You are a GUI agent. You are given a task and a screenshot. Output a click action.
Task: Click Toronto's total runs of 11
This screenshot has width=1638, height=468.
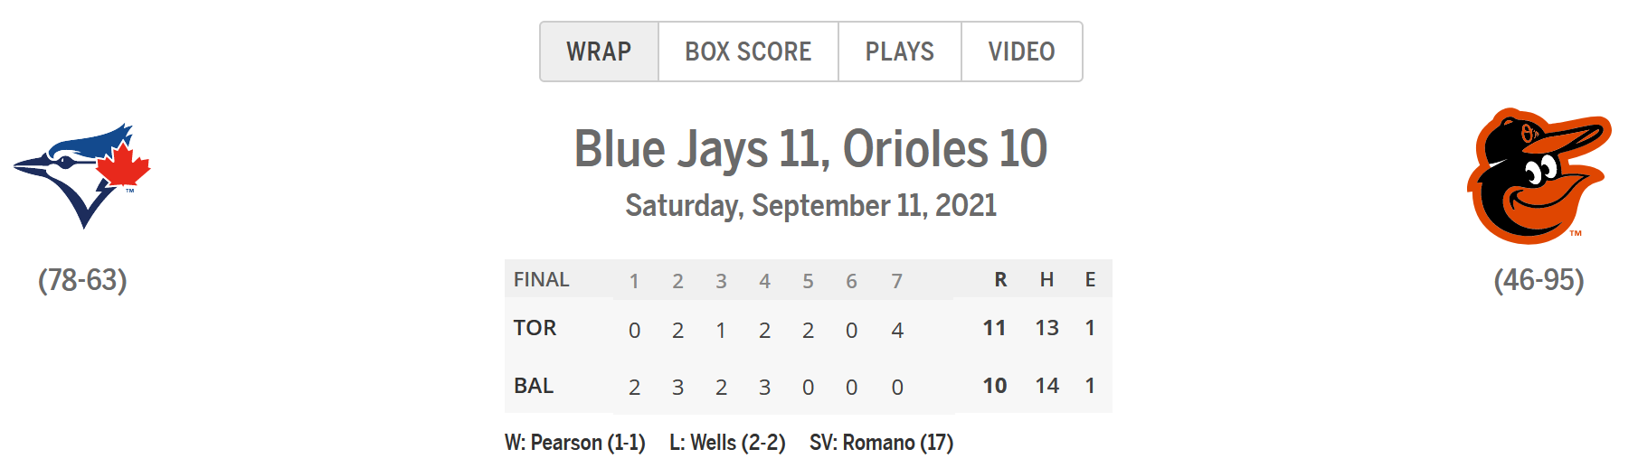994,328
